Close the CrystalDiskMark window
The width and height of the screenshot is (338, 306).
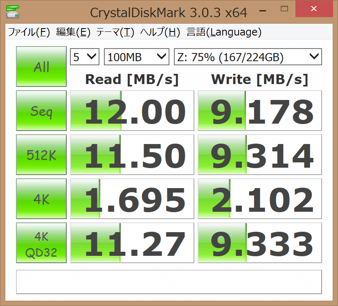314,9
